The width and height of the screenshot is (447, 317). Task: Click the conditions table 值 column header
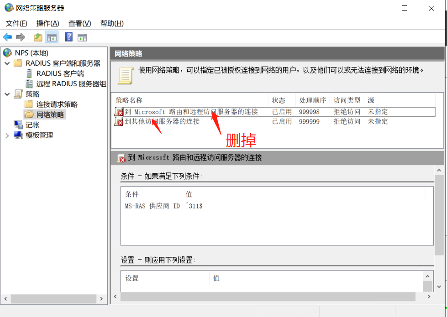coord(303,194)
